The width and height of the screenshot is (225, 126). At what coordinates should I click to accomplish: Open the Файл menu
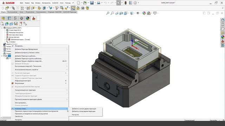coord(21,3)
